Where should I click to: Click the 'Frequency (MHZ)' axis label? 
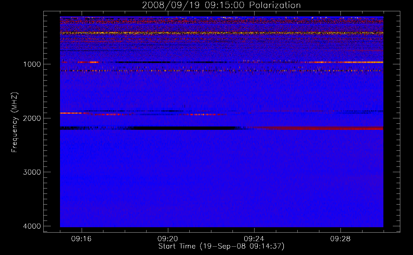coord(14,122)
